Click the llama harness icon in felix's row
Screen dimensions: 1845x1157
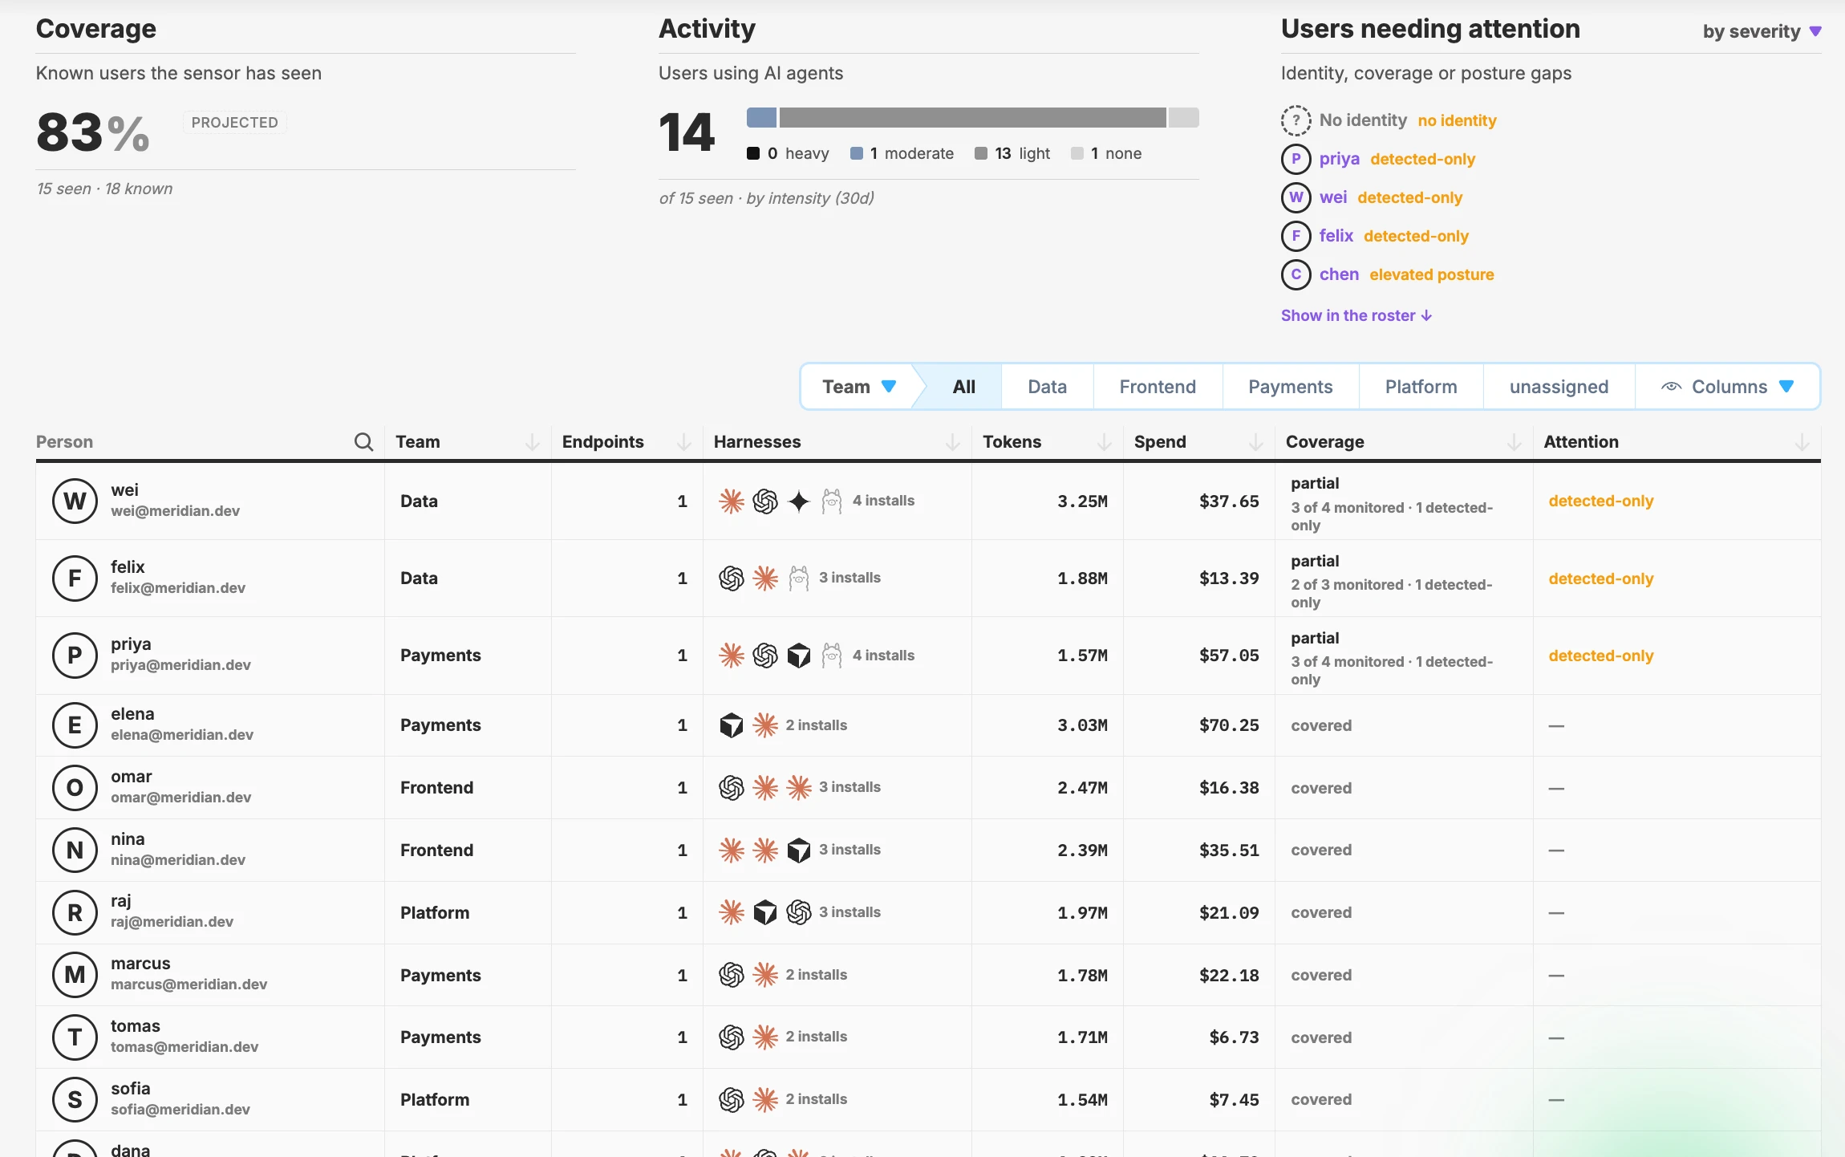799,578
